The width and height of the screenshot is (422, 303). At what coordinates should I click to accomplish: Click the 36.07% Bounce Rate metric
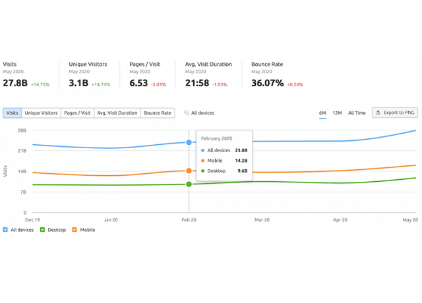[x=267, y=84]
